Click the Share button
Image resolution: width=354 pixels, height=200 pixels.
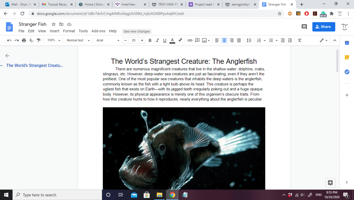point(324,27)
